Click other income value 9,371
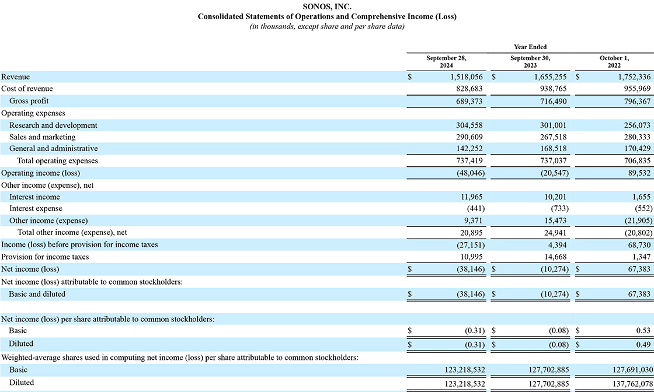Screen dimensions: 654x392 pyautogui.click(x=474, y=220)
